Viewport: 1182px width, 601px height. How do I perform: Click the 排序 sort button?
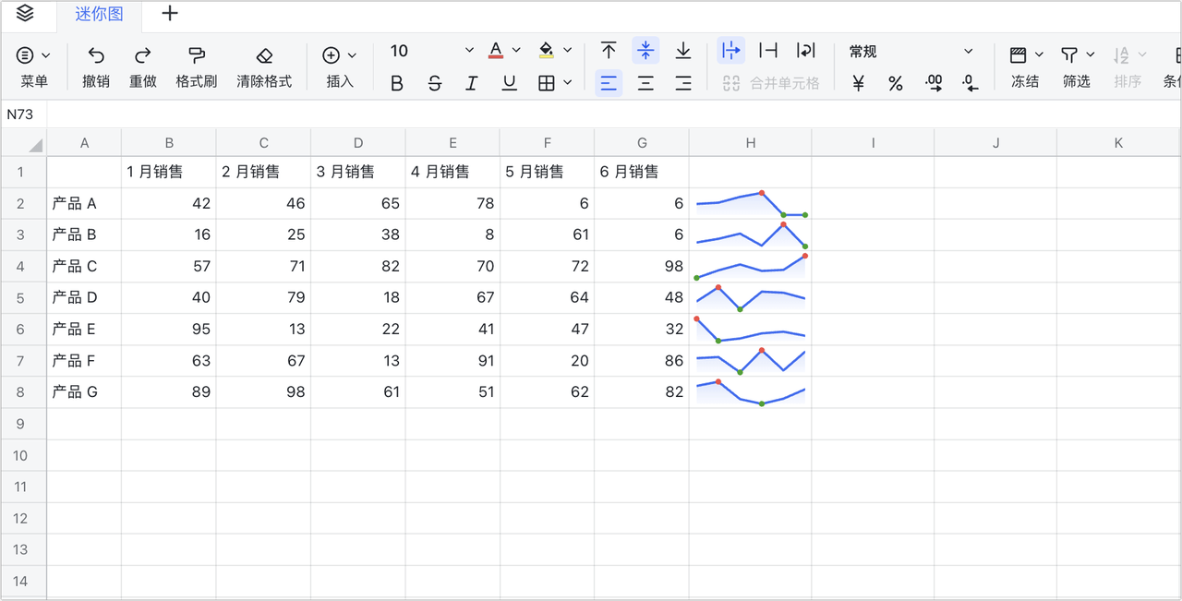tap(1128, 67)
